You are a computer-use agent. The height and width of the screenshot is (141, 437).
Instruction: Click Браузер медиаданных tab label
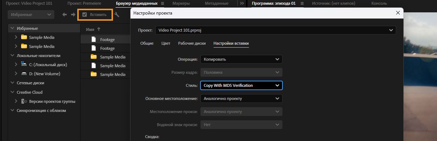click(137, 4)
